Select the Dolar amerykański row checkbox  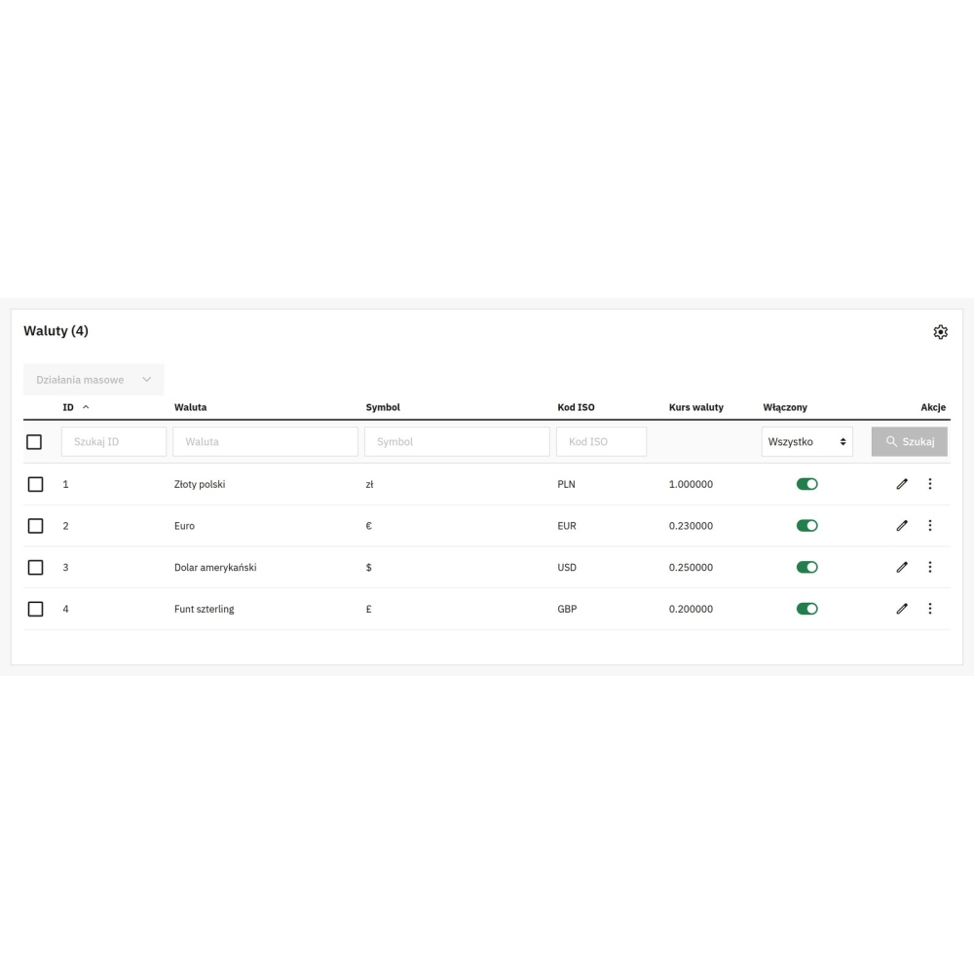35,567
